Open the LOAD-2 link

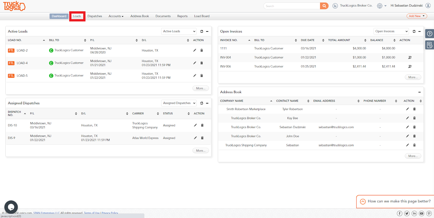coord(22,50)
